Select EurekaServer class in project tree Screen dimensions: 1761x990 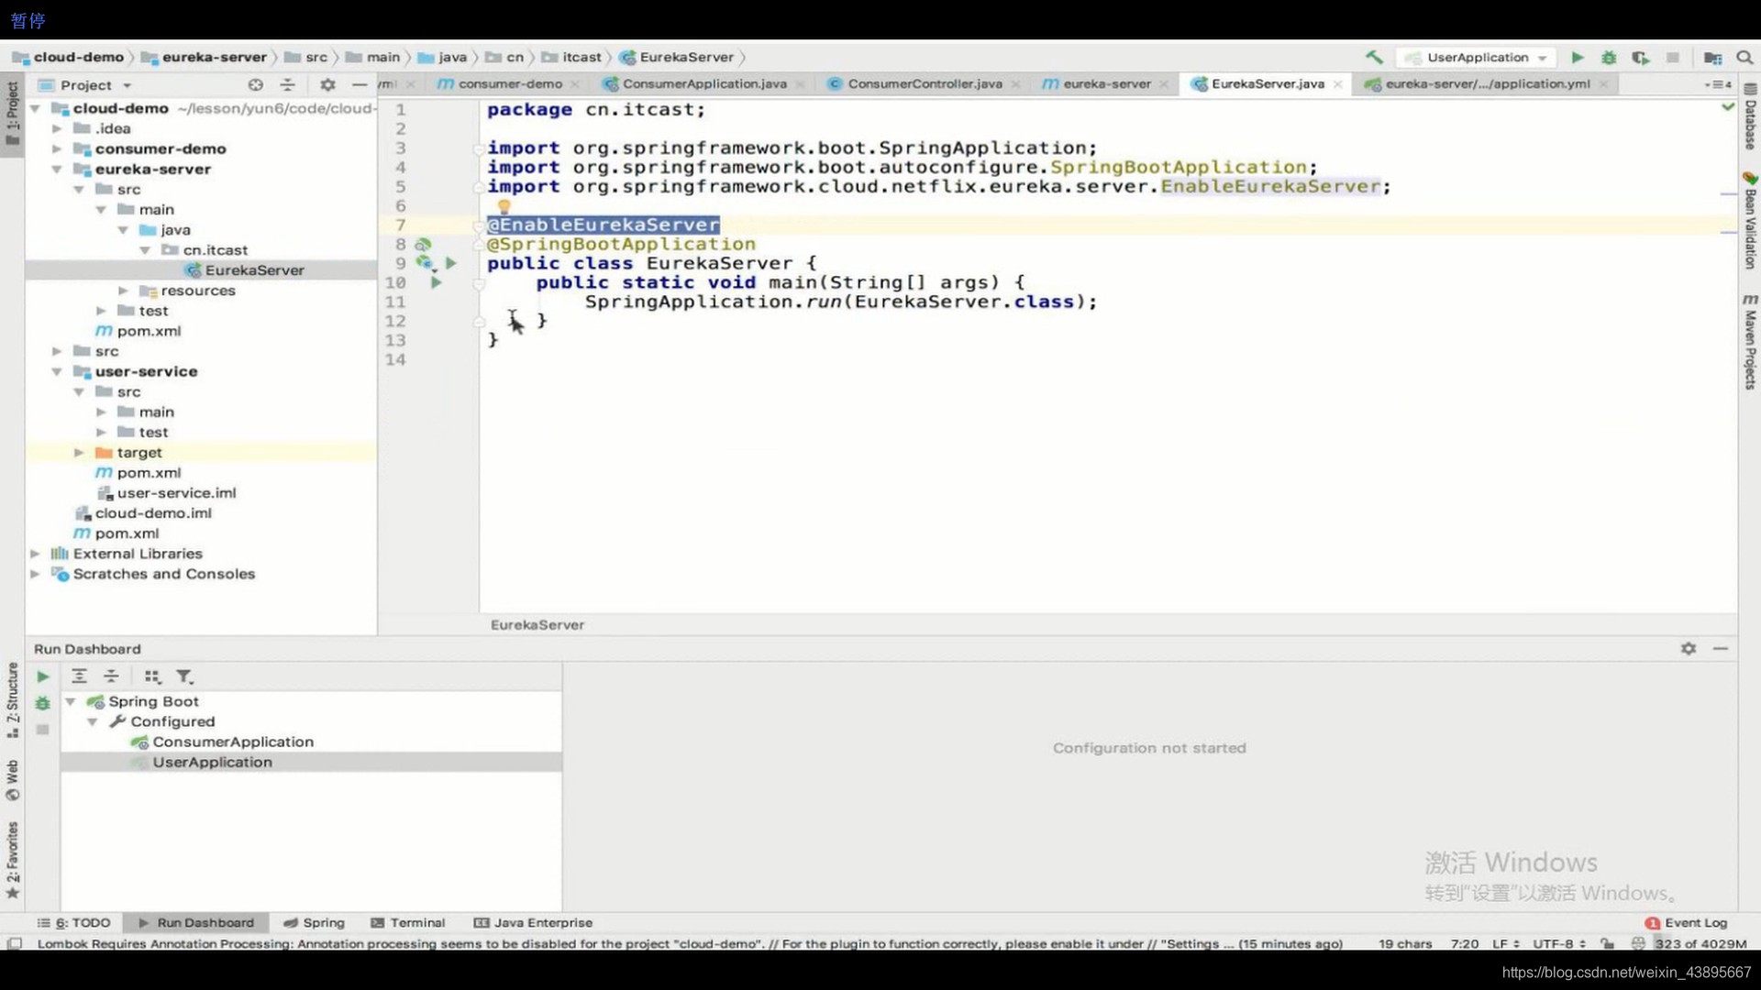point(254,269)
